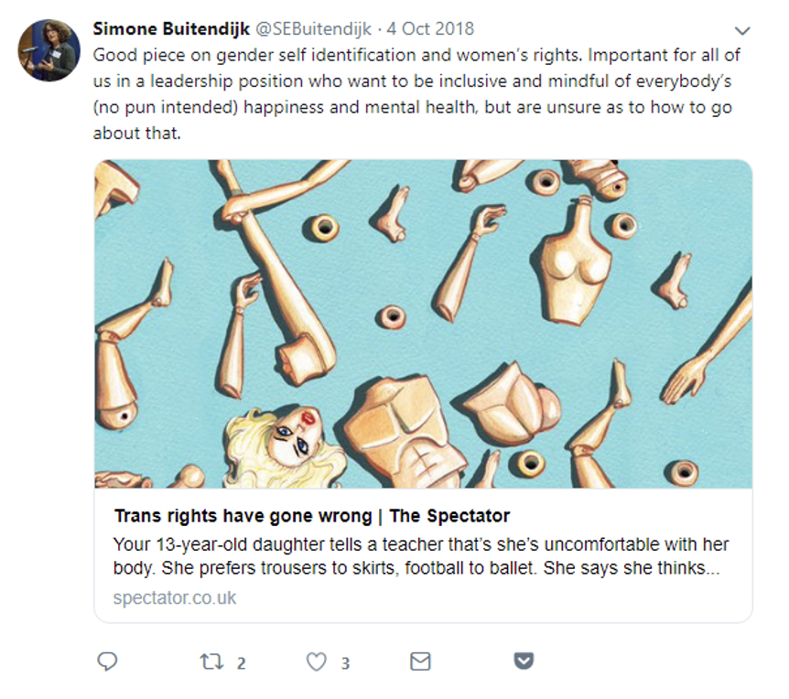Image resolution: width=789 pixels, height=699 pixels.
Task: Expand the tweet options chevron
Action: pos(742,31)
